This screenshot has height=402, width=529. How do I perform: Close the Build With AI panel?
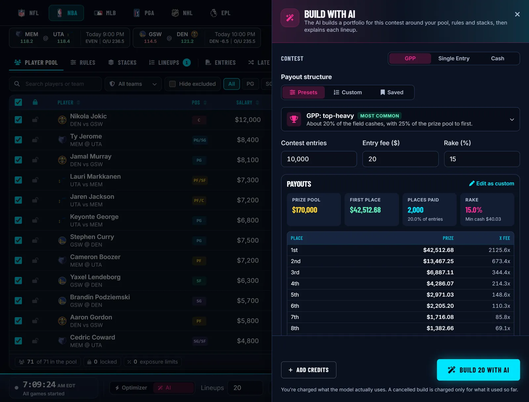pyautogui.click(x=517, y=14)
